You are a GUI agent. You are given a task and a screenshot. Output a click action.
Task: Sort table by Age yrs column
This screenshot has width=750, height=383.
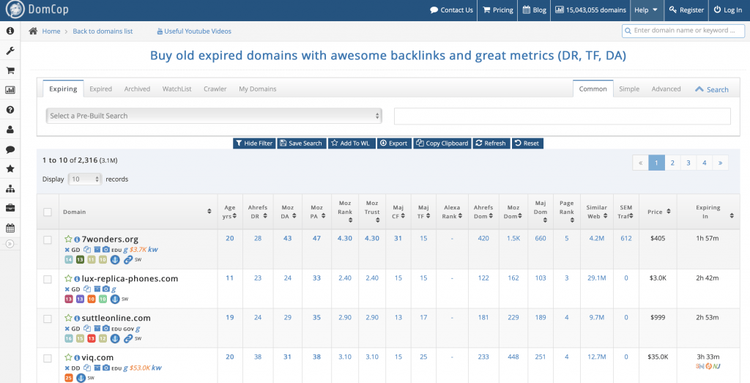230,212
